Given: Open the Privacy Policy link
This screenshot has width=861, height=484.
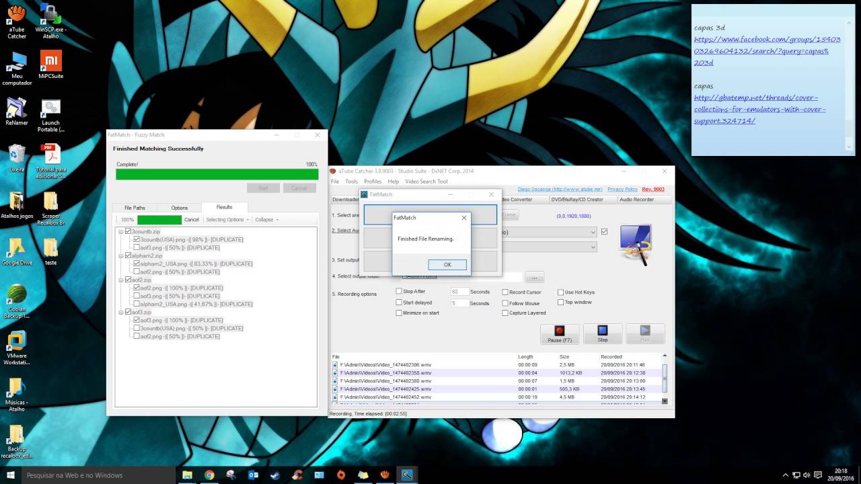Looking at the screenshot, I should click(x=622, y=190).
